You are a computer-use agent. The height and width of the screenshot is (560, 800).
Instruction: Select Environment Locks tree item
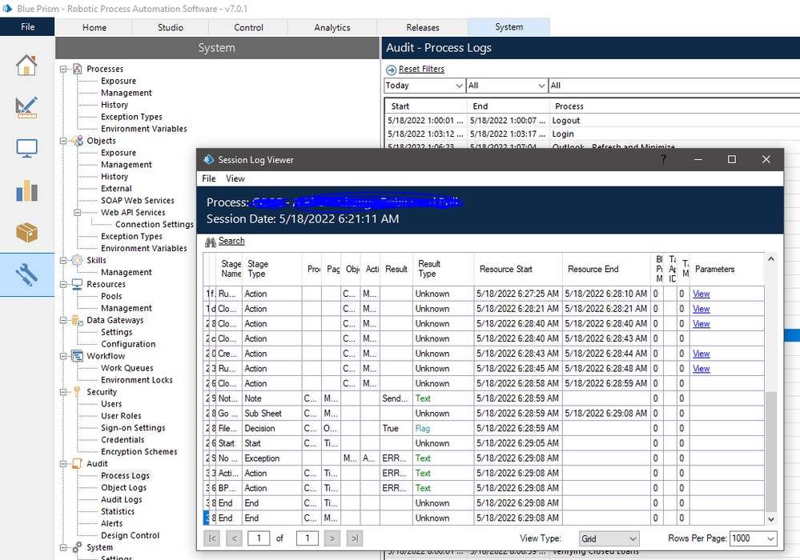(137, 380)
